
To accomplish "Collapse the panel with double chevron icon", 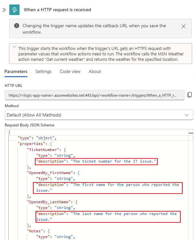I will tap(4, 10).
